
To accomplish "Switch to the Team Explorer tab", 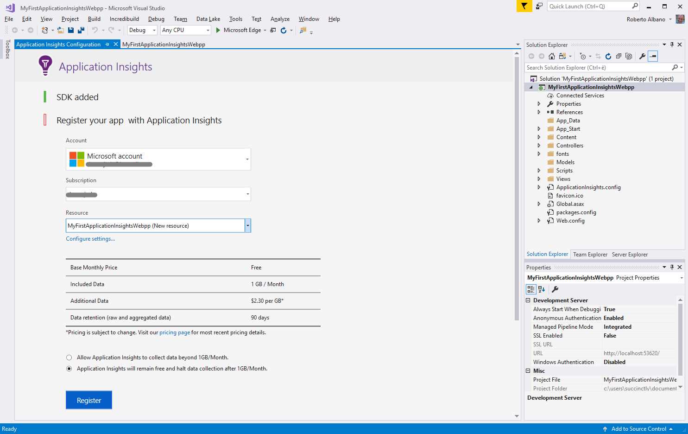I will (590, 254).
